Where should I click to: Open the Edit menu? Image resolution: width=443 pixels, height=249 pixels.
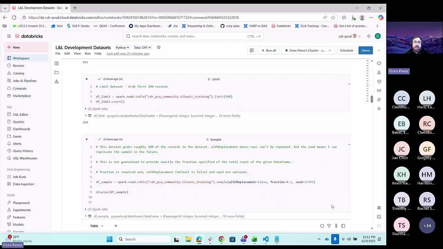tap(67, 54)
